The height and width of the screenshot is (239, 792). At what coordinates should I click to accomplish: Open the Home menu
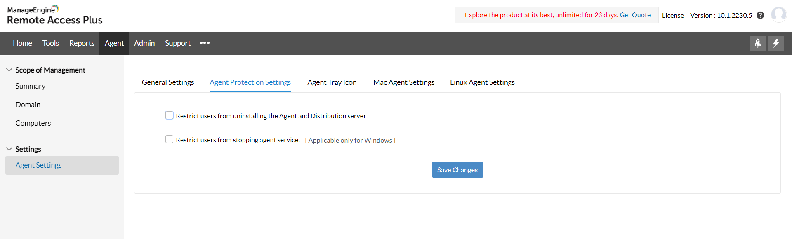22,43
